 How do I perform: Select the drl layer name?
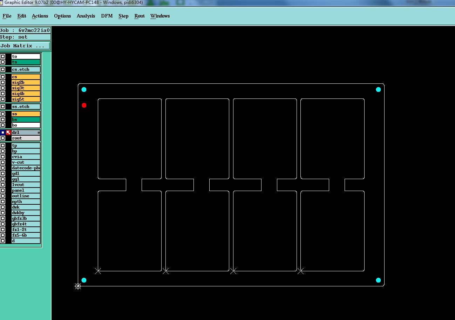[x=26, y=132]
